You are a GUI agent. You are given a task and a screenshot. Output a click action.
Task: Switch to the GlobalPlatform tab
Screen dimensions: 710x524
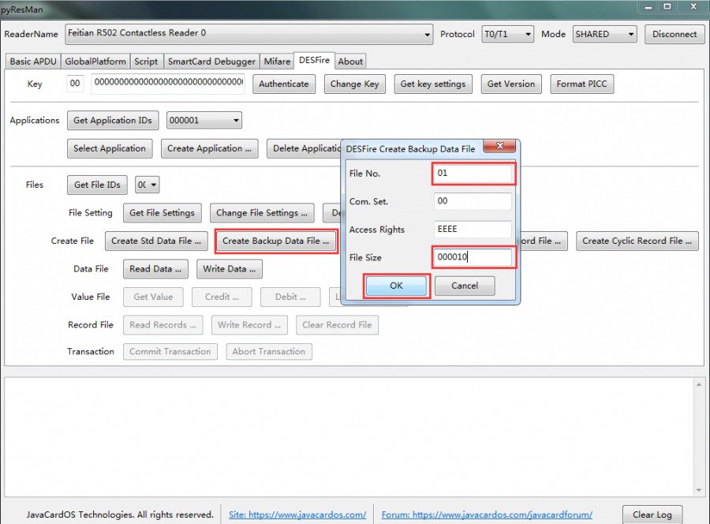pyautogui.click(x=95, y=62)
